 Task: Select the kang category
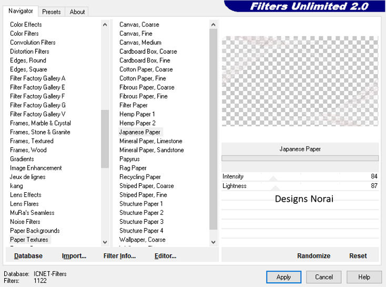click(16, 186)
